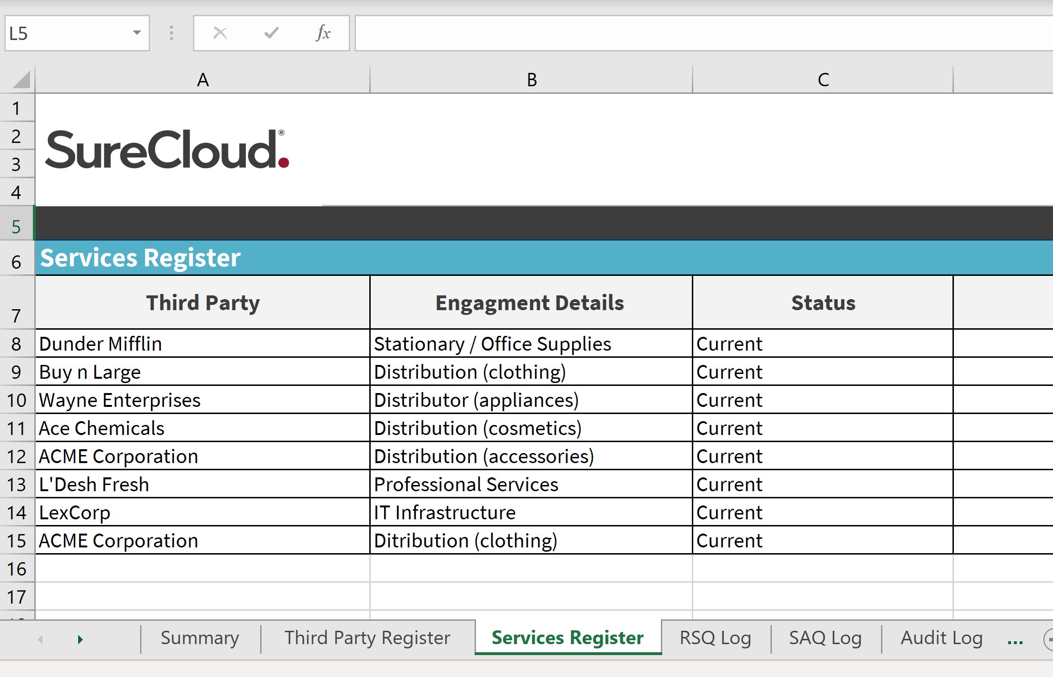
Task: Open the Name Box dropdown arrow
Action: [x=137, y=33]
